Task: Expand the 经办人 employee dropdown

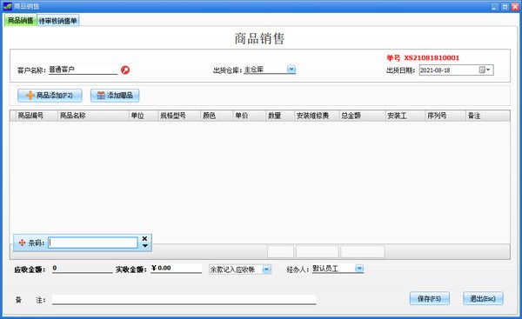Action: point(359,268)
